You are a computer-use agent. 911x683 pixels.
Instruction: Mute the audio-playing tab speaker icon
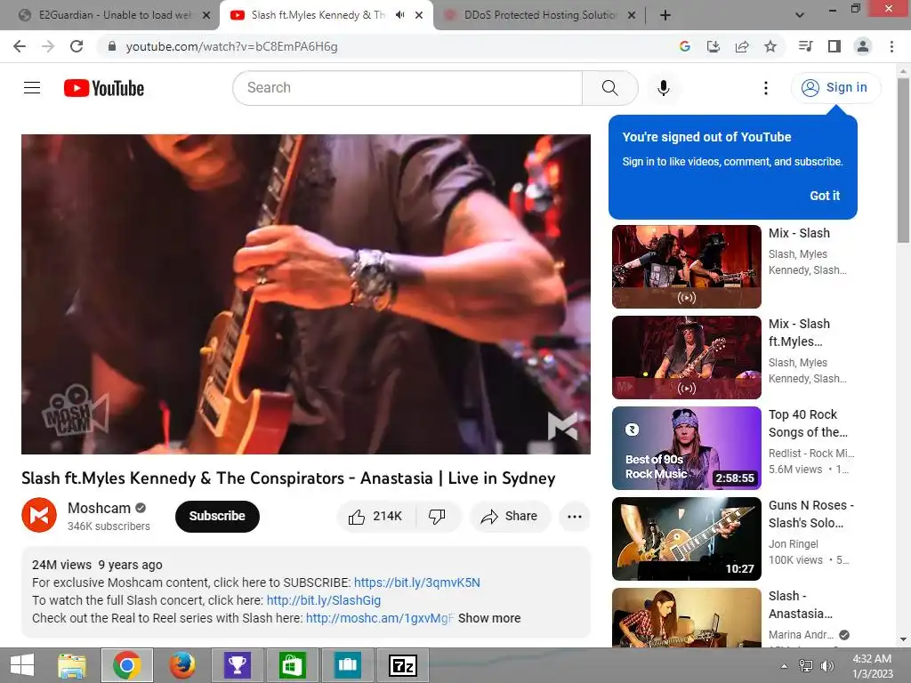tap(399, 15)
